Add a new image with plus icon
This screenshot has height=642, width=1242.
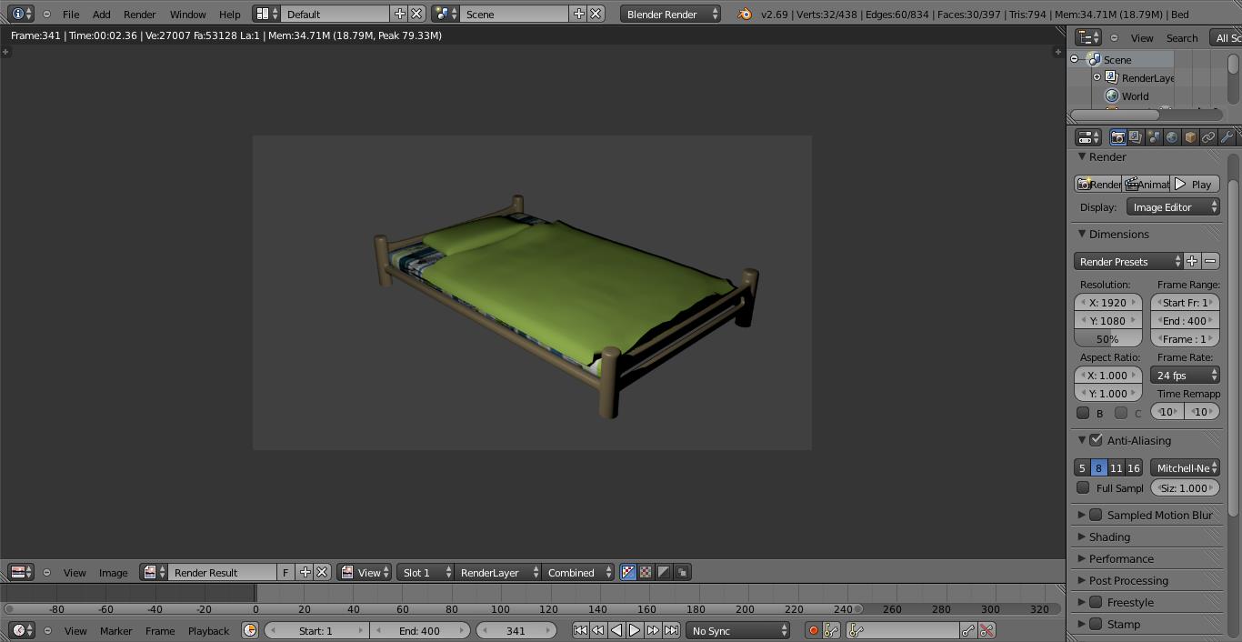pyautogui.click(x=305, y=572)
